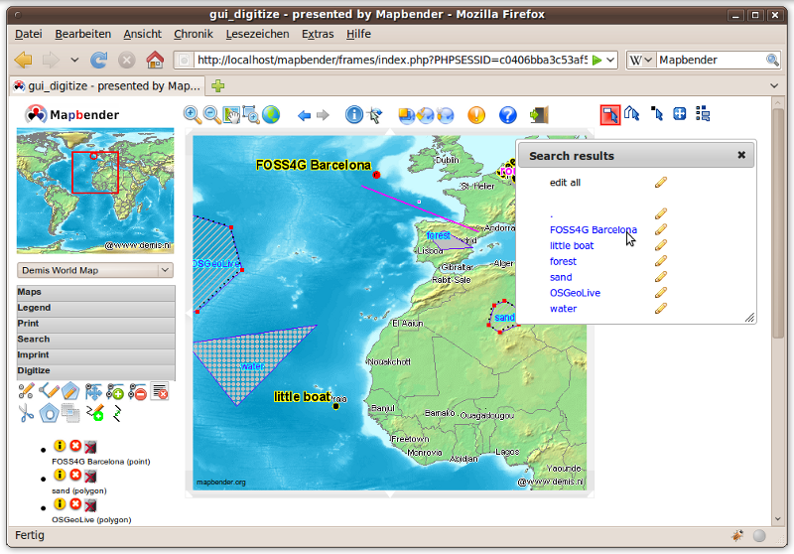Image resolution: width=794 pixels, height=554 pixels.
Task: Open help with the blue question mark icon
Action: tap(508, 115)
